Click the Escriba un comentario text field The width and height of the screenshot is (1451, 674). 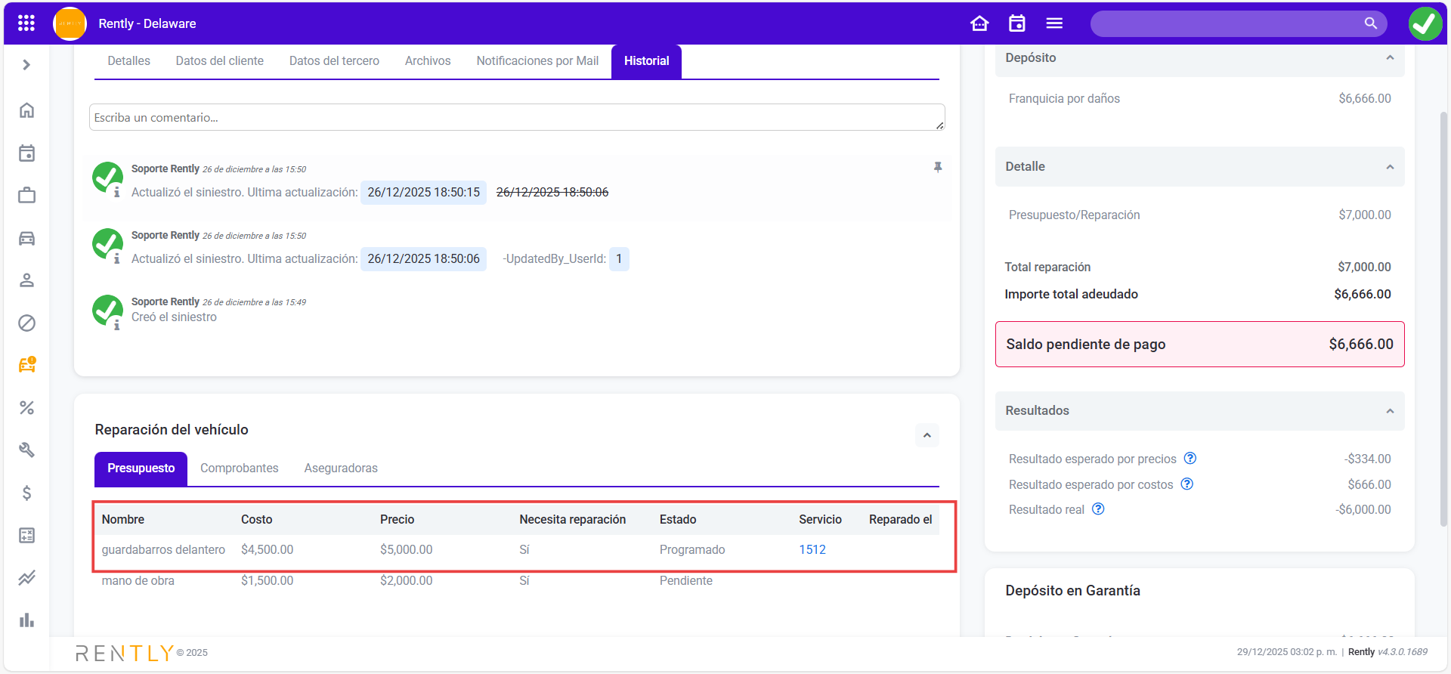516,118
